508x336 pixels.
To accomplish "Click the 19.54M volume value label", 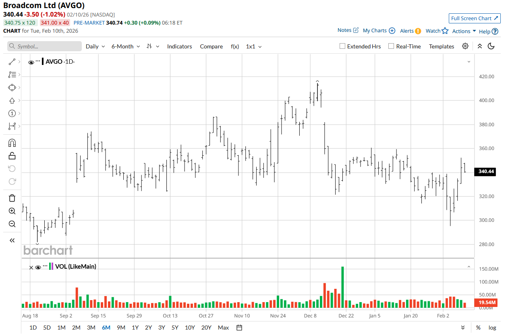I will [x=486, y=302].
